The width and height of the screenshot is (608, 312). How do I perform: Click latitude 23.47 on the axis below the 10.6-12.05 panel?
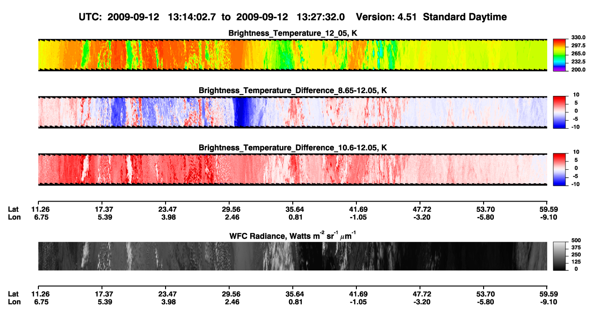(x=167, y=210)
